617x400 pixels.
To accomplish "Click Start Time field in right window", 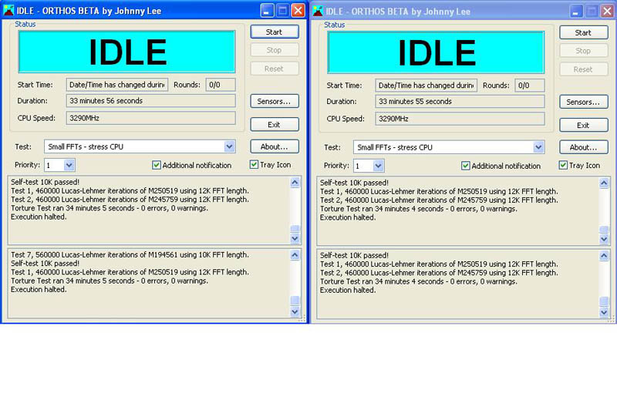I will point(427,86).
